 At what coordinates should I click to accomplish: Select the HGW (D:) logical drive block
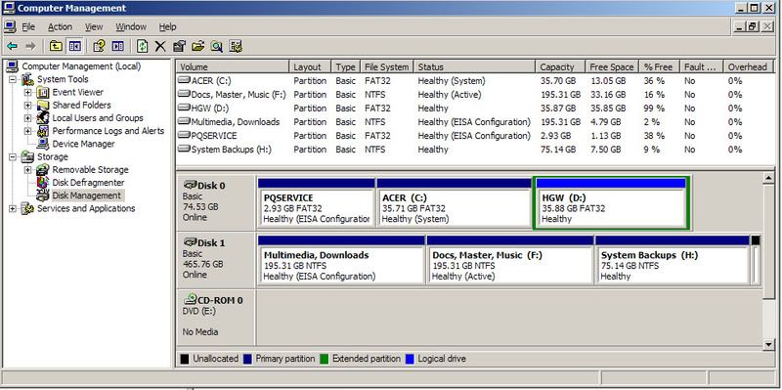[612, 203]
